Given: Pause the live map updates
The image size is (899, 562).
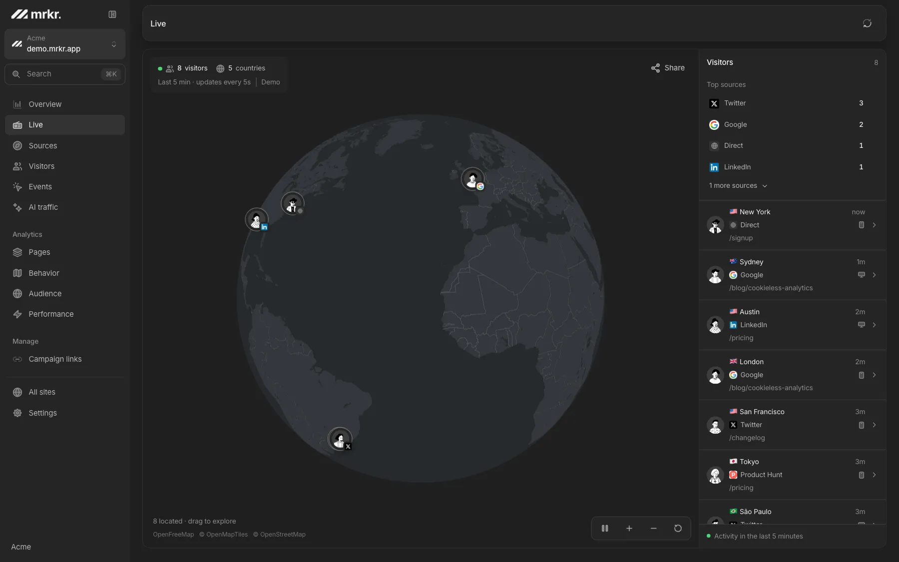Looking at the screenshot, I should [x=605, y=529].
